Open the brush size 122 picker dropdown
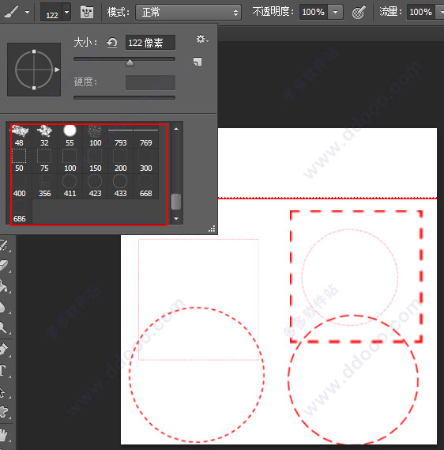 [67, 13]
